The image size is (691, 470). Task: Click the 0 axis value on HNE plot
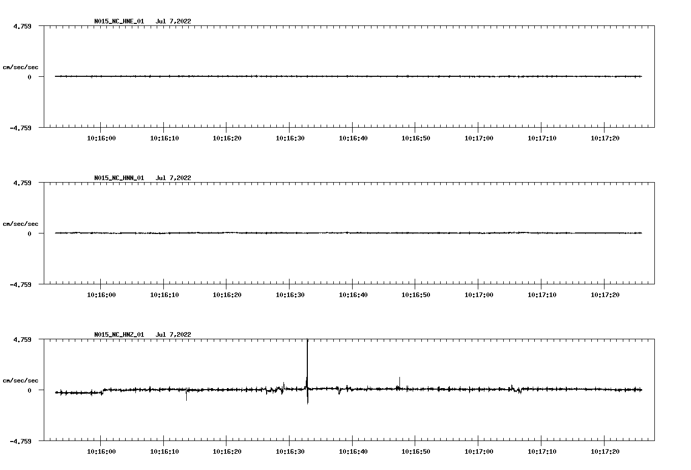click(x=30, y=77)
